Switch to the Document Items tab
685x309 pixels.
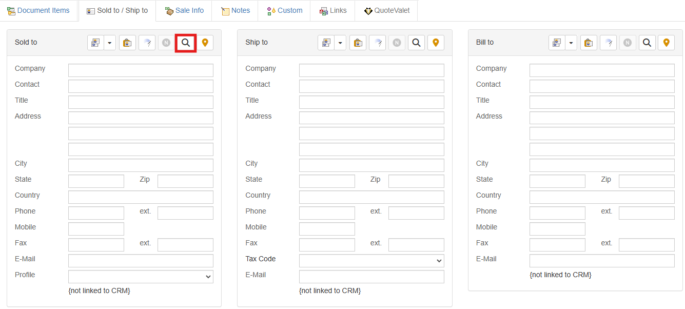38,11
